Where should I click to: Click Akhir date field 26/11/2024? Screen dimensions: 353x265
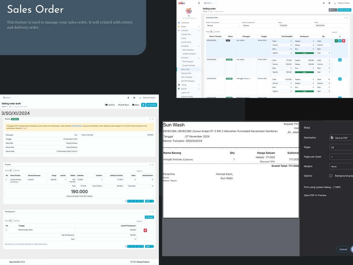[x=331, y=25]
